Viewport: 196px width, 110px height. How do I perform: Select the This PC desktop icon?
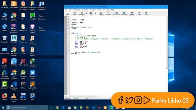coord(5,16)
